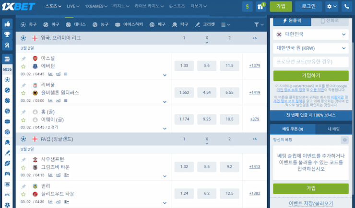This screenshot has height=208, width=355.
Task: Switch to the 내 베팅 tab
Action: (334, 129)
